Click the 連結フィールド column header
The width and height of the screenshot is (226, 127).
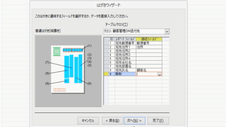(149, 39)
